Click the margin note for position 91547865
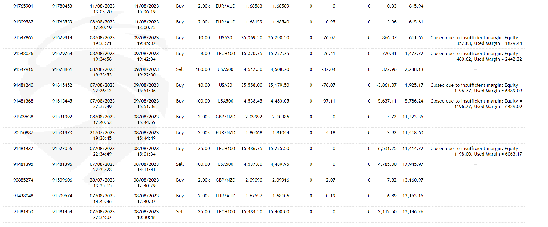Viewport: 548px width, 227px height. point(476,40)
